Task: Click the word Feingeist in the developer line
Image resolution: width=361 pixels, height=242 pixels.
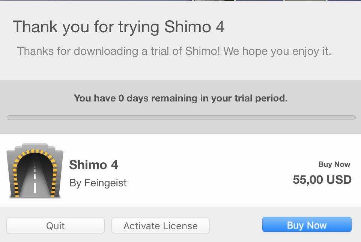Action: pos(105,183)
